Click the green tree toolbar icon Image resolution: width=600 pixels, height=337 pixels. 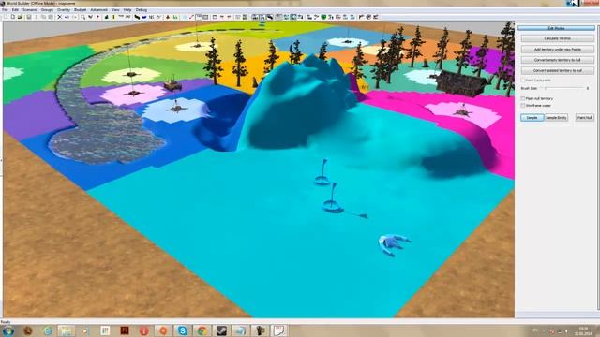coord(106,17)
